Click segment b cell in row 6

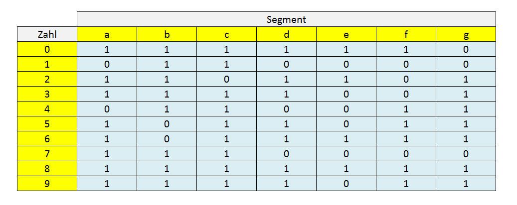[x=167, y=139]
